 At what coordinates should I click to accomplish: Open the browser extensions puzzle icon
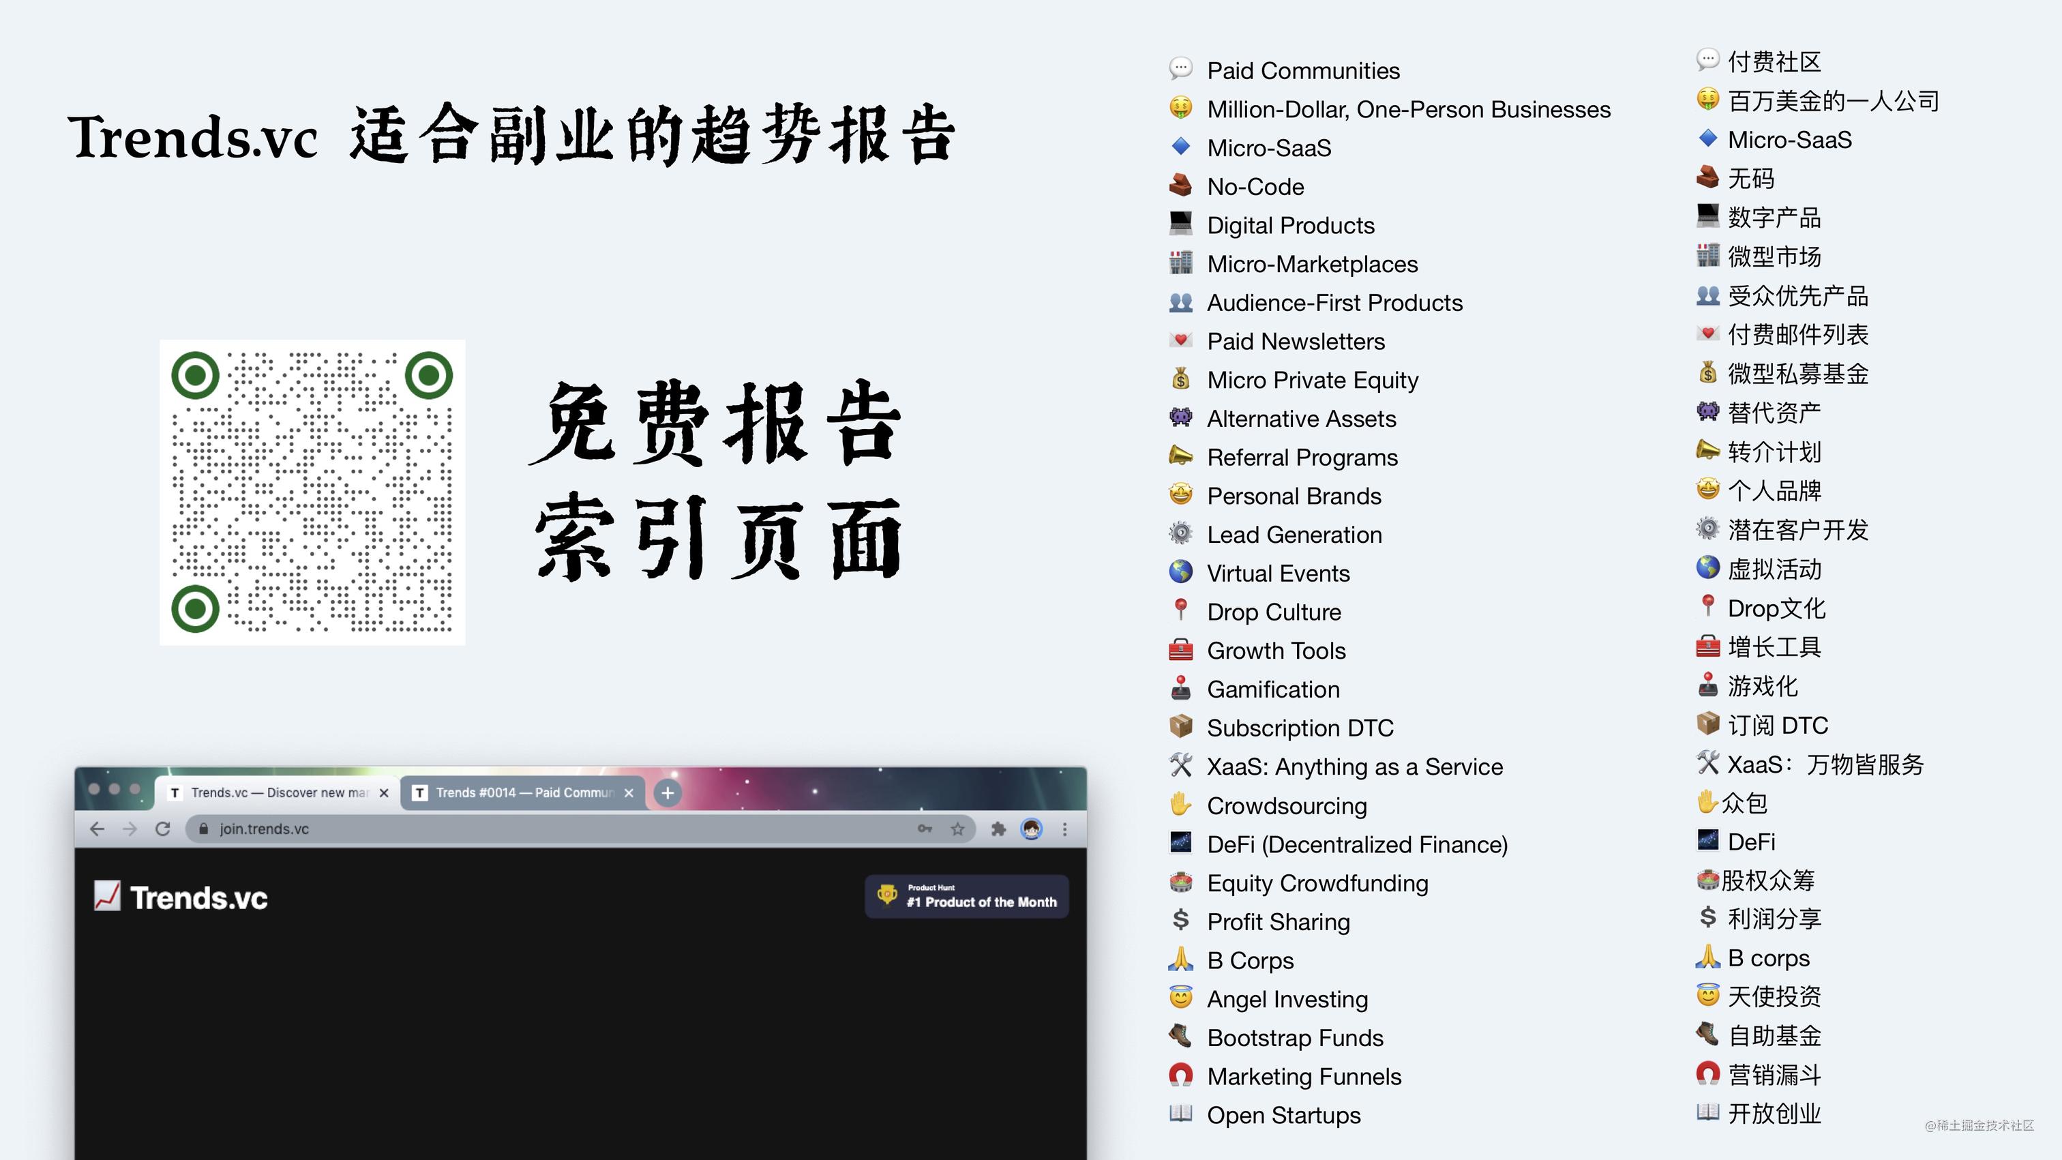coord(998,829)
